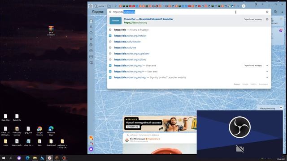Open the taskbar search magnifier
The height and width of the screenshot is (161, 287).
coord(11,158)
